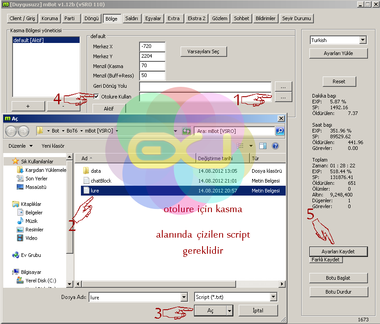The image size is (380, 324).
Task: Click the refresh icon beside the address bar
Action: pyautogui.click(x=186, y=131)
